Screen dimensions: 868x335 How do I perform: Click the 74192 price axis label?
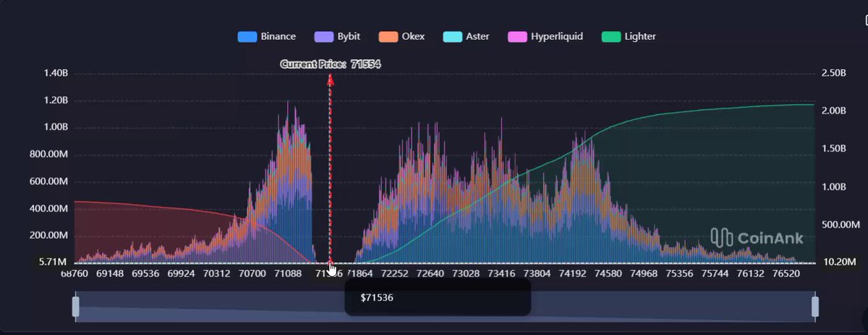(x=572, y=274)
